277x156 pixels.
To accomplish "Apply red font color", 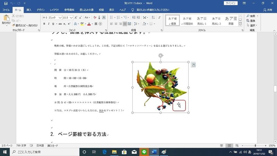I will click(x=89, y=24).
